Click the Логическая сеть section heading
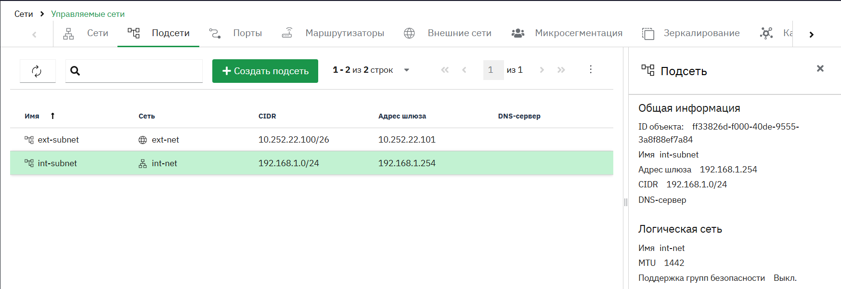841x289 pixels. click(680, 229)
